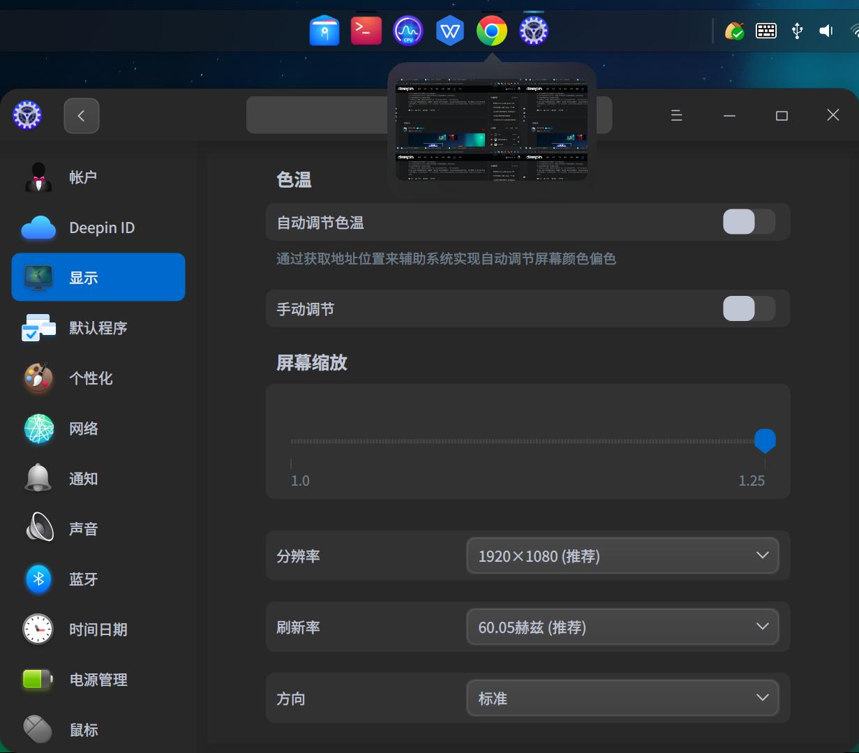Click the 时间日期 clock icon
859x753 pixels.
(x=38, y=629)
